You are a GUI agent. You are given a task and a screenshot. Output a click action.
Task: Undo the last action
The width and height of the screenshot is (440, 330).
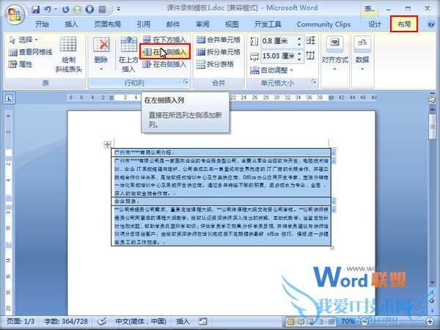(x=48, y=10)
